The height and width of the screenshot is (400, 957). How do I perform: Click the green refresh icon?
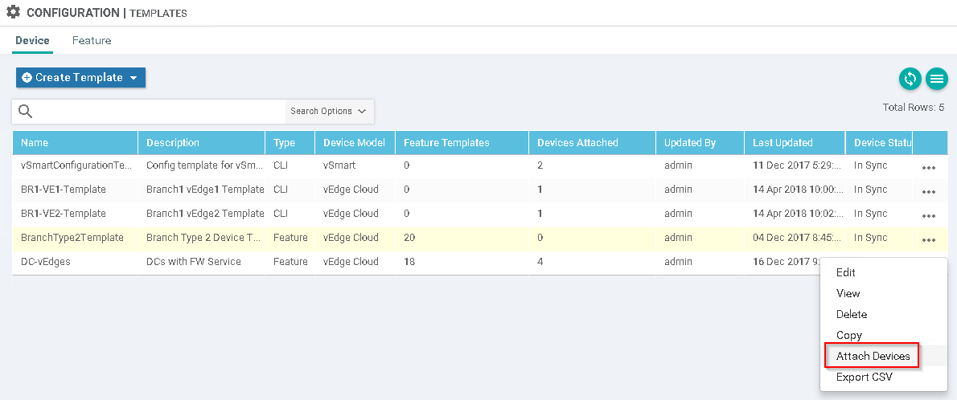point(910,78)
